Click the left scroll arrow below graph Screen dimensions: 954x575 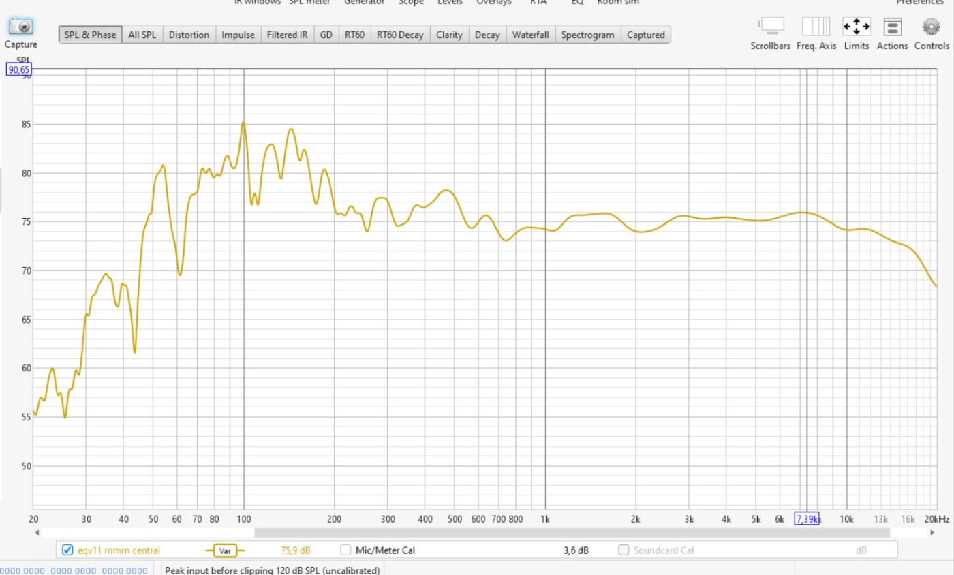point(37,533)
